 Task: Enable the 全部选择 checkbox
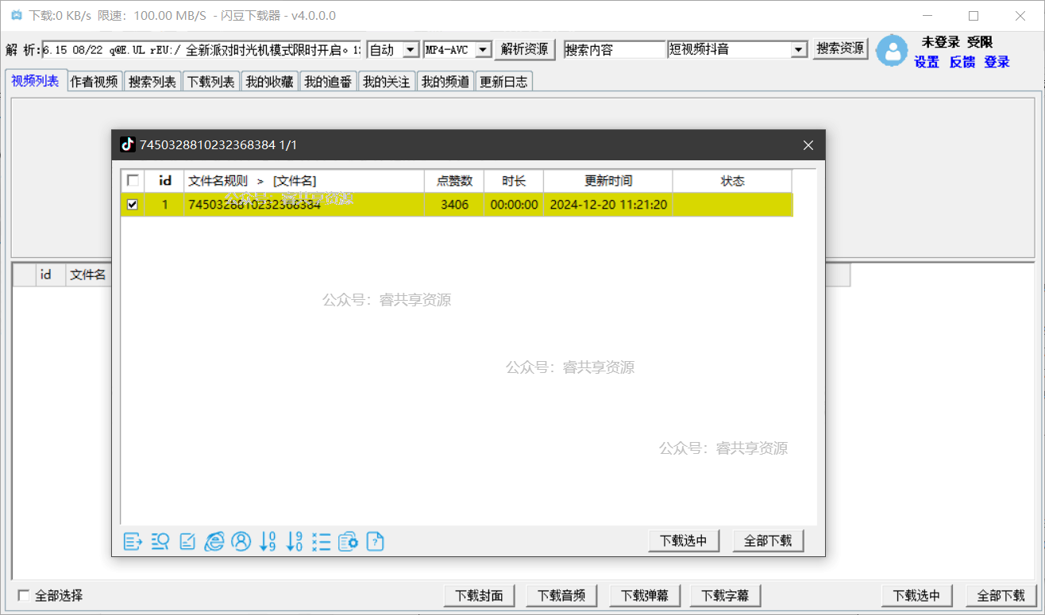[x=24, y=595]
